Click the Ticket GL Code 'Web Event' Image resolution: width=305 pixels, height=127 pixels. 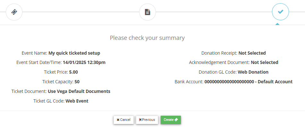tap(77, 101)
